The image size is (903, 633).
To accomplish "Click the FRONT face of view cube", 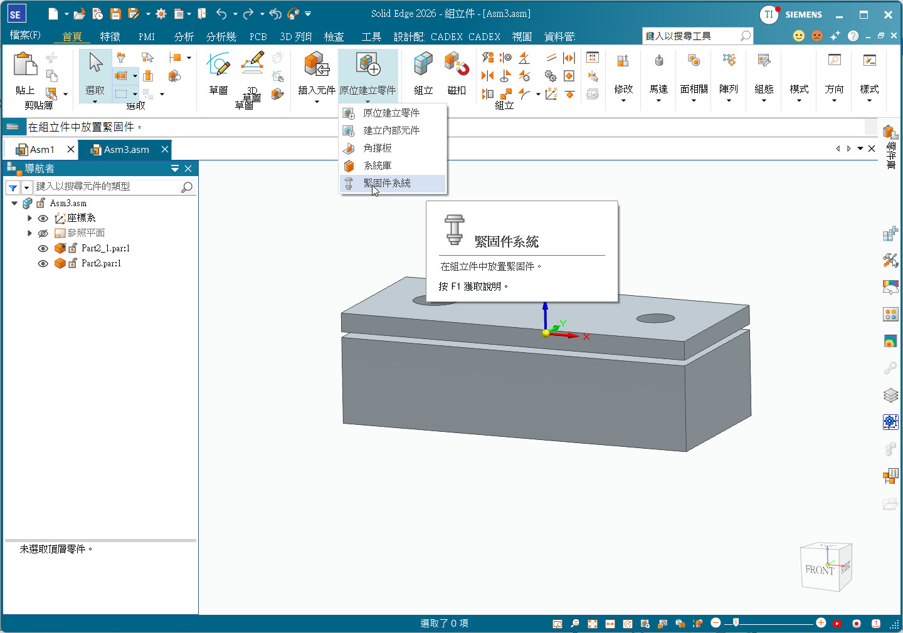I will (x=819, y=570).
